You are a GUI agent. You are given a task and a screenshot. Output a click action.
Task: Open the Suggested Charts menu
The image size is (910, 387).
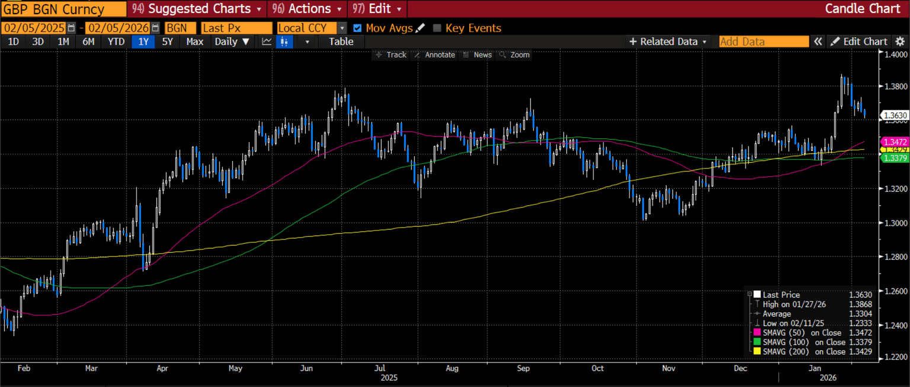(x=198, y=9)
